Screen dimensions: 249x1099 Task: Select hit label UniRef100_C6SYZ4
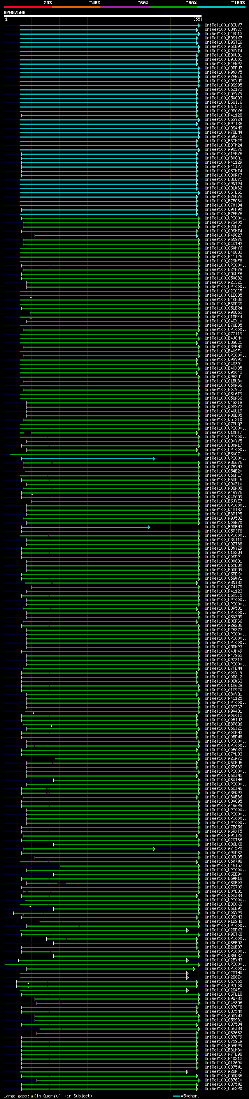click(x=223, y=119)
